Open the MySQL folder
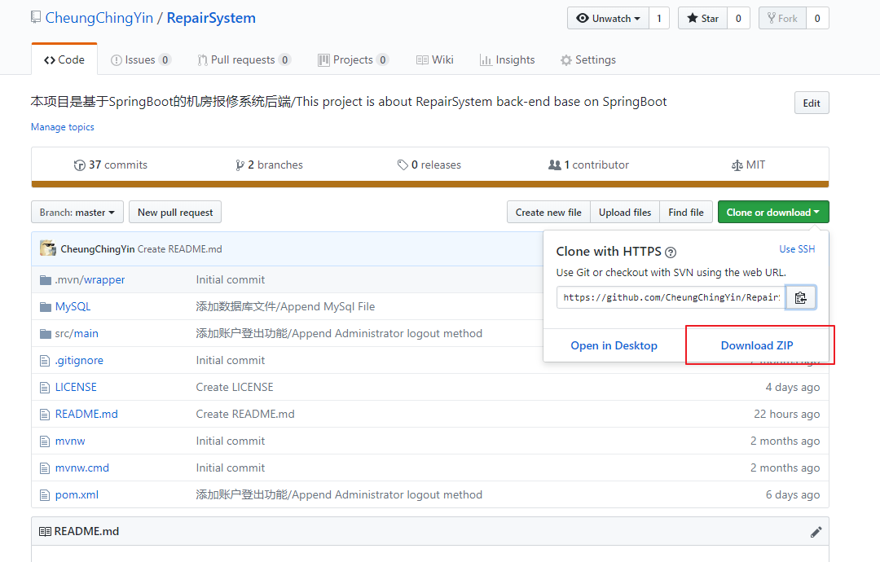This screenshot has width=880, height=562. (73, 307)
